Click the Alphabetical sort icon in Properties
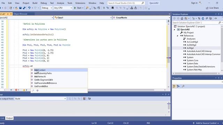223x125 pixels. [x=178, y=86]
